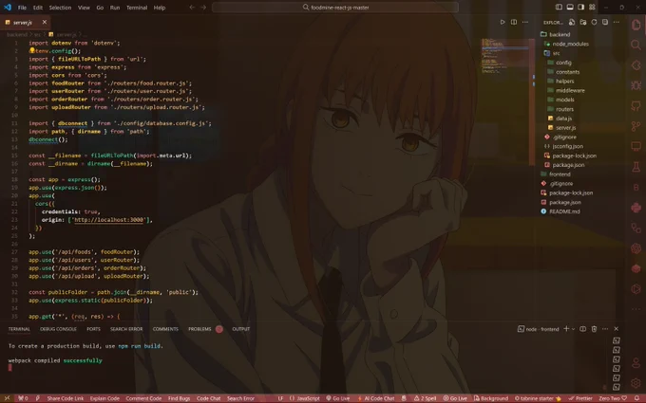Go back with the left arrow
This screenshot has height=403, width=646.
click(192, 8)
